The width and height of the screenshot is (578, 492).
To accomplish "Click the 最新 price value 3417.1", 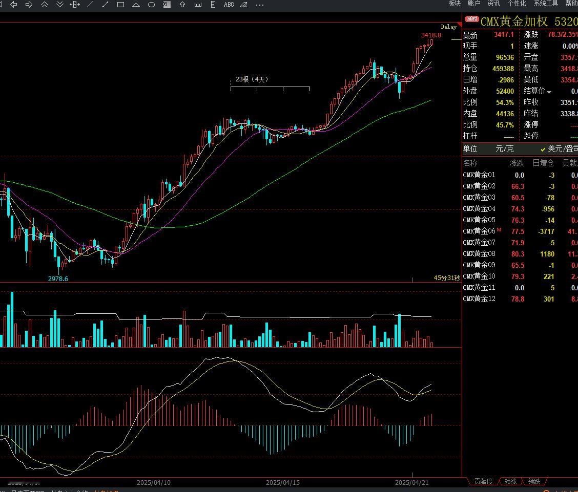I will point(504,35).
